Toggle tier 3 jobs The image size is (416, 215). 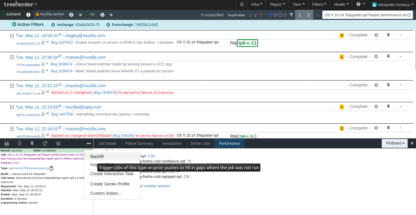[318, 15]
